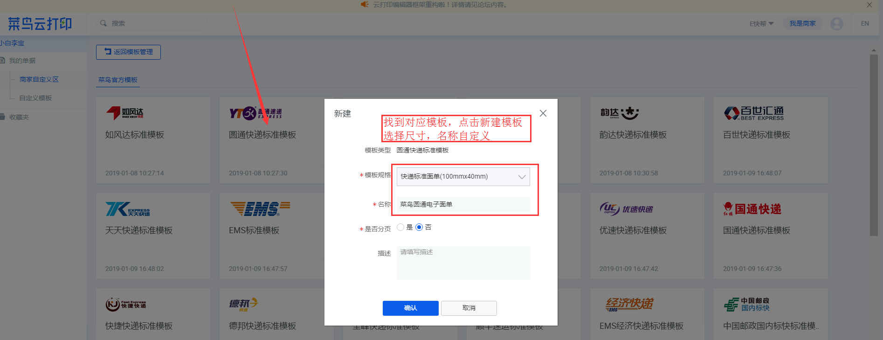The width and height of the screenshot is (883, 340).
Task: Click the 国通快递标准模板 card title
Action: (x=757, y=230)
